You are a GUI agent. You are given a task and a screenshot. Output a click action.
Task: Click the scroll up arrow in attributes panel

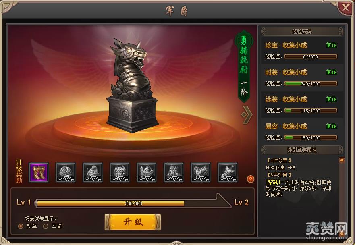(x=342, y=160)
